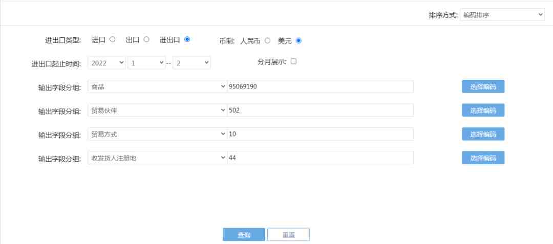Screen dimensions: 553x244
Task: Open the start month dropdown showing 1
Action: (146, 63)
